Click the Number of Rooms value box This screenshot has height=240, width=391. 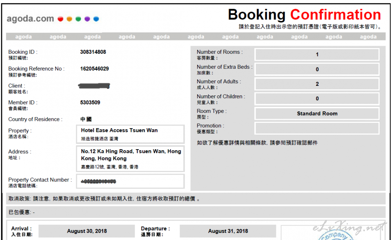pos(317,55)
